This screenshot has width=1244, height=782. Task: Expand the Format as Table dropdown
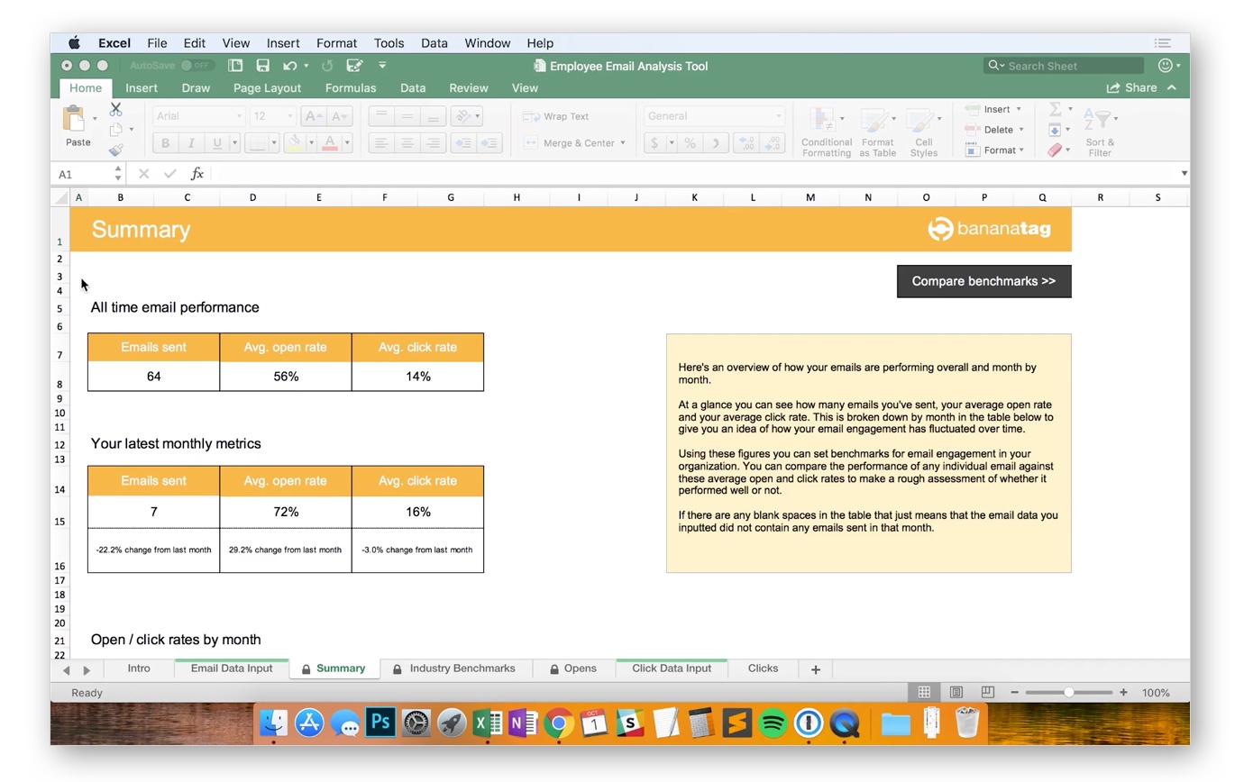[x=893, y=118]
